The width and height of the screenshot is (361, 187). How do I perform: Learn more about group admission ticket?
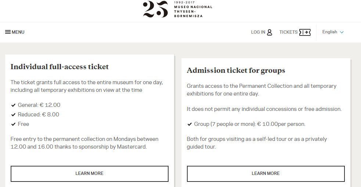(266, 174)
